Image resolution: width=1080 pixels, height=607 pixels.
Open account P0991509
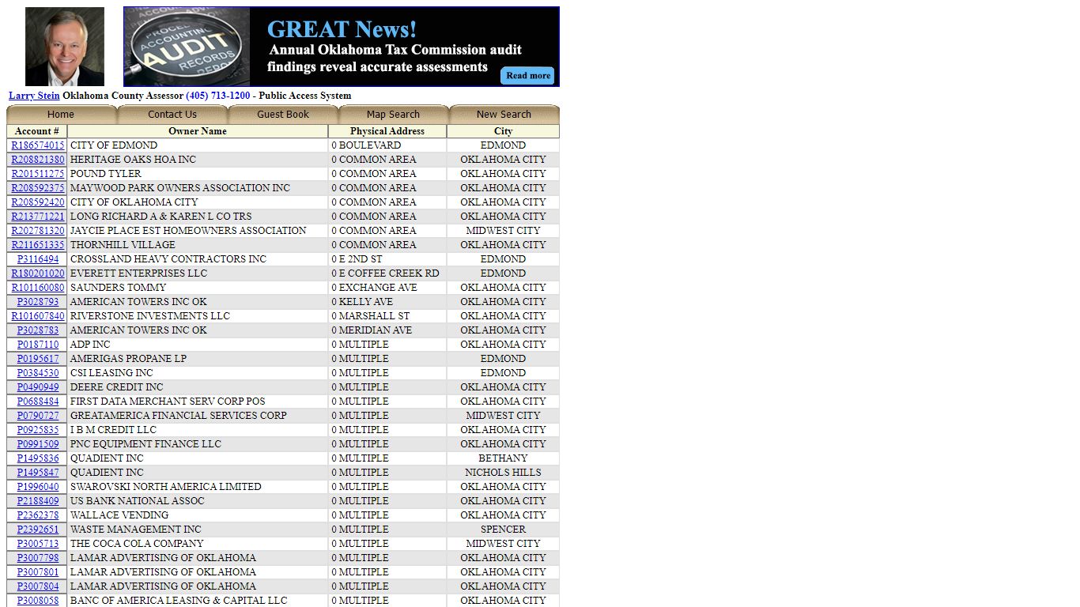[38, 444]
